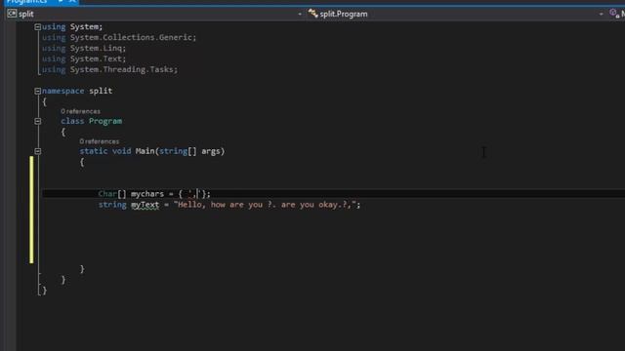Open the split.Program type dropdown

coord(602,14)
